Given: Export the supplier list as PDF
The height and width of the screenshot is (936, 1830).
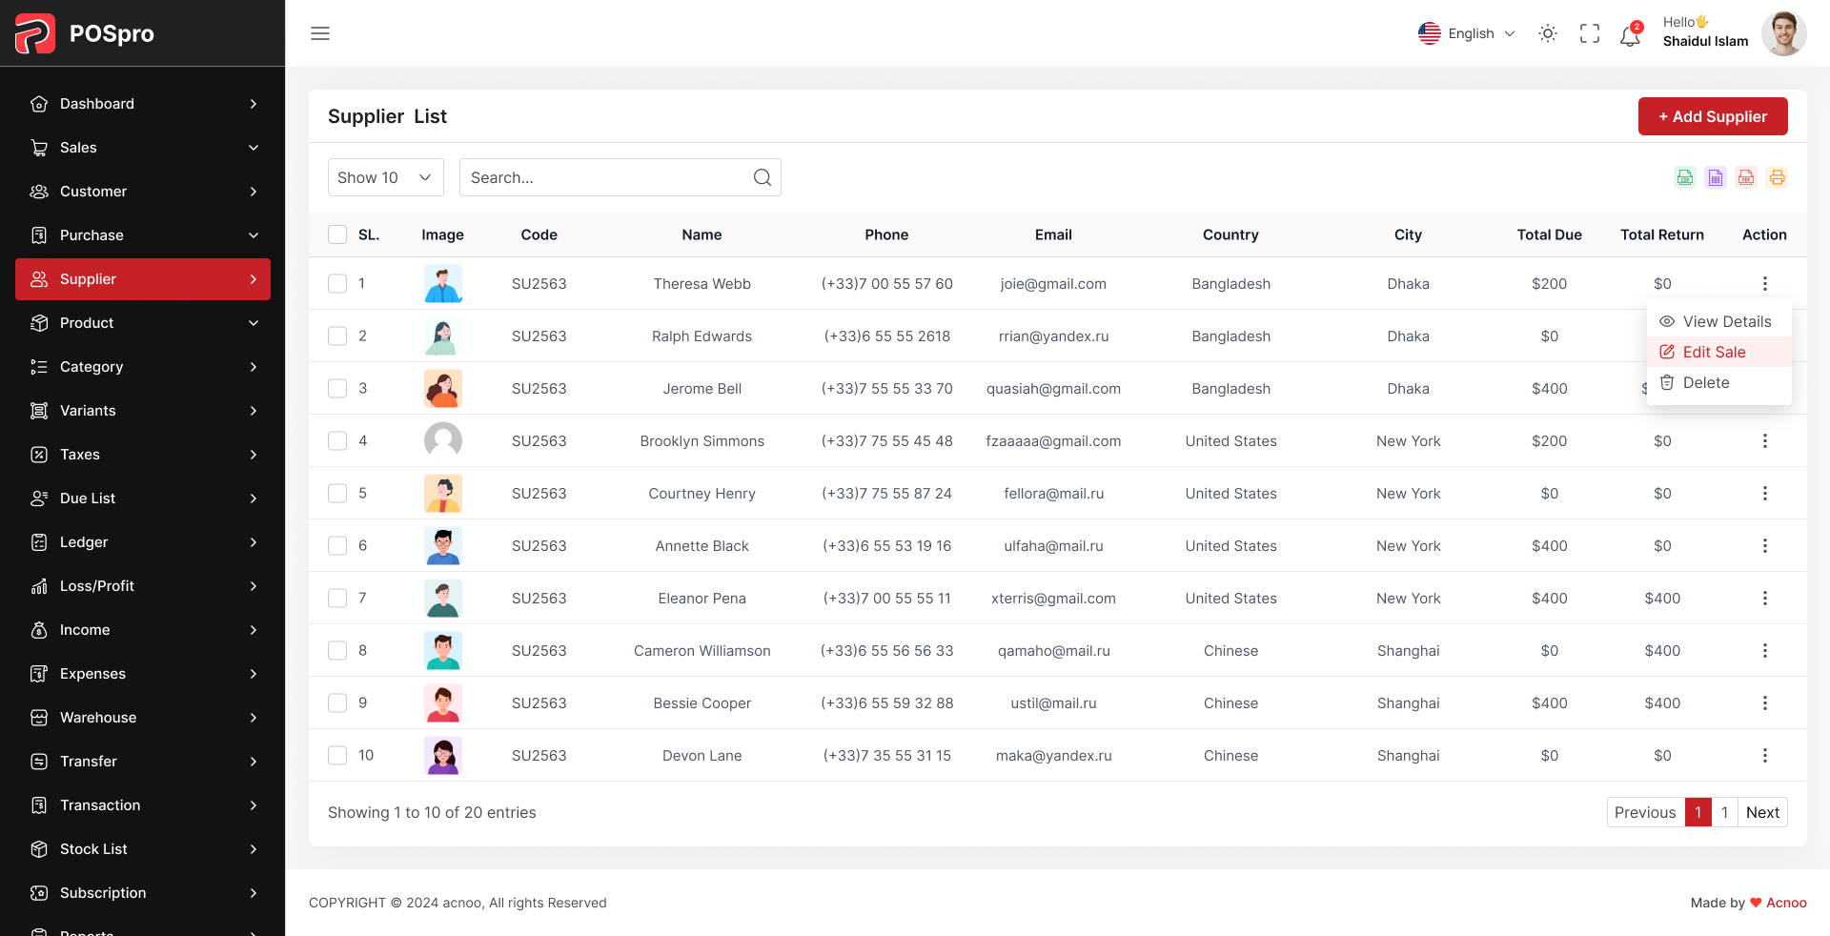Looking at the screenshot, I should (x=1745, y=177).
